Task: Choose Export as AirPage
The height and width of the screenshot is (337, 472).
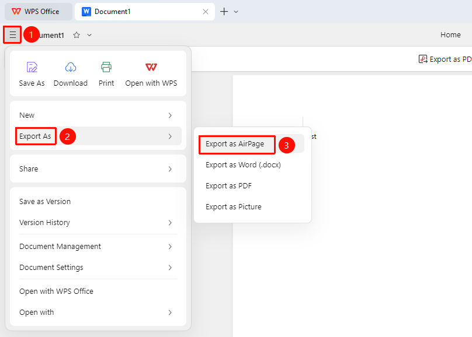Action: [x=252, y=144]
